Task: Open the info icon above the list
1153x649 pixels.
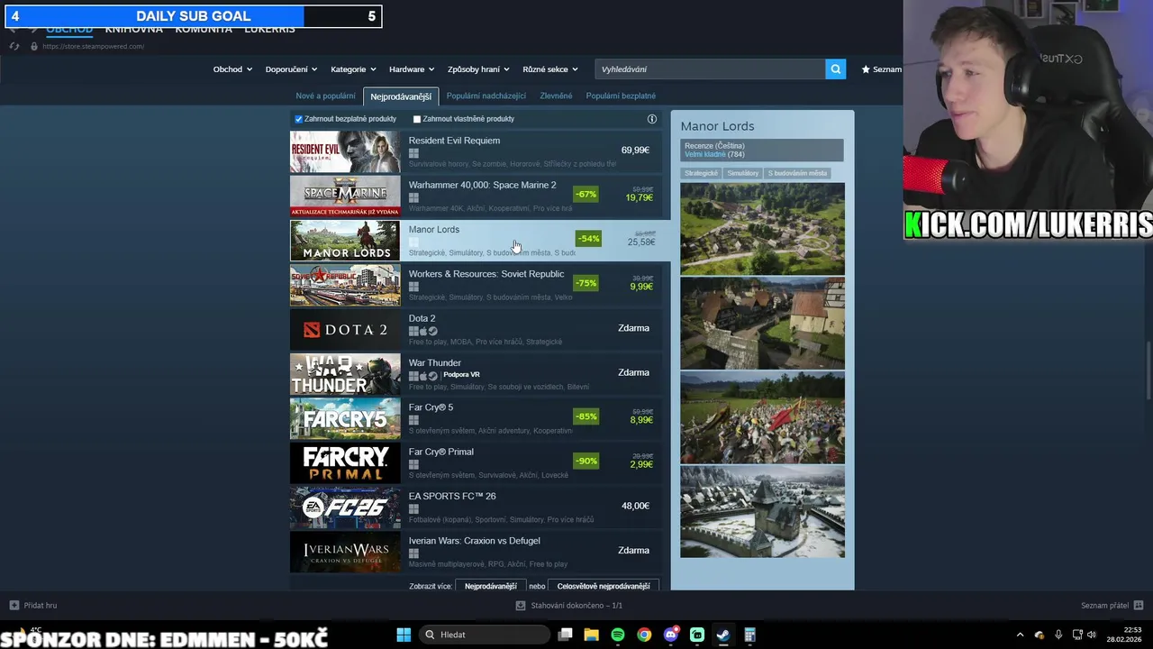Action: click(652, 119)
